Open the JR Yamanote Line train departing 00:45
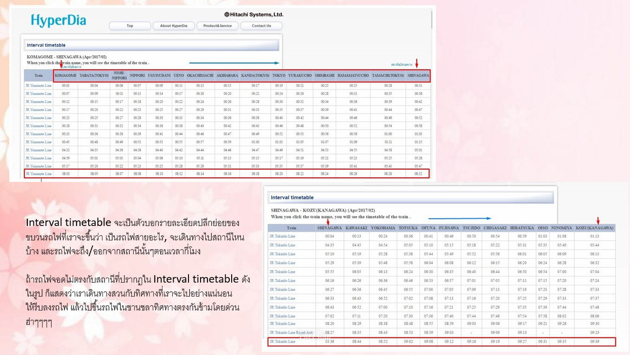This screenshot has height=355, width=630. pos(39,142)
